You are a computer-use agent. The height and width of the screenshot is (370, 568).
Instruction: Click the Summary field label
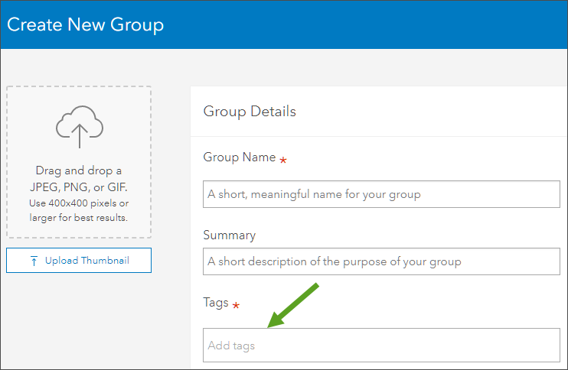point(230,235)
